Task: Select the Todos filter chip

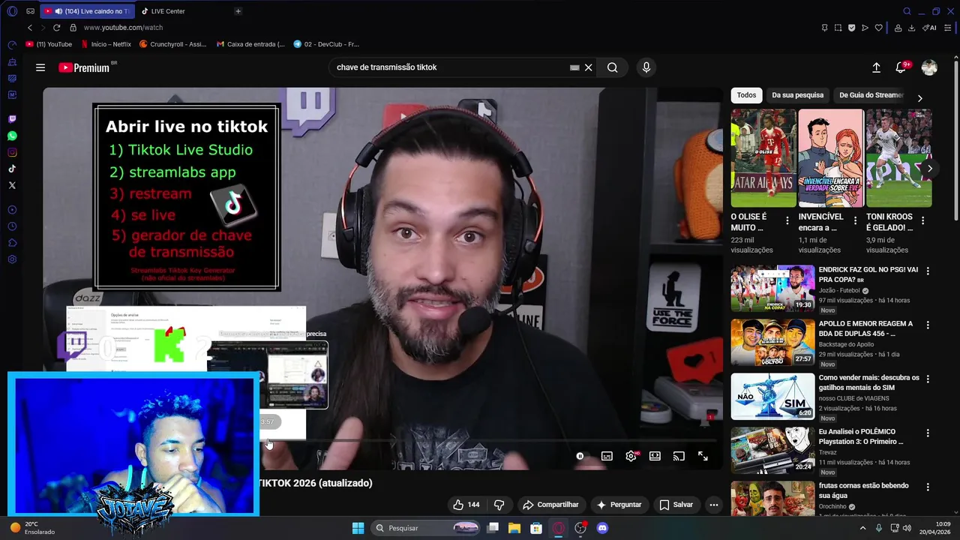Action: point(746,95)
